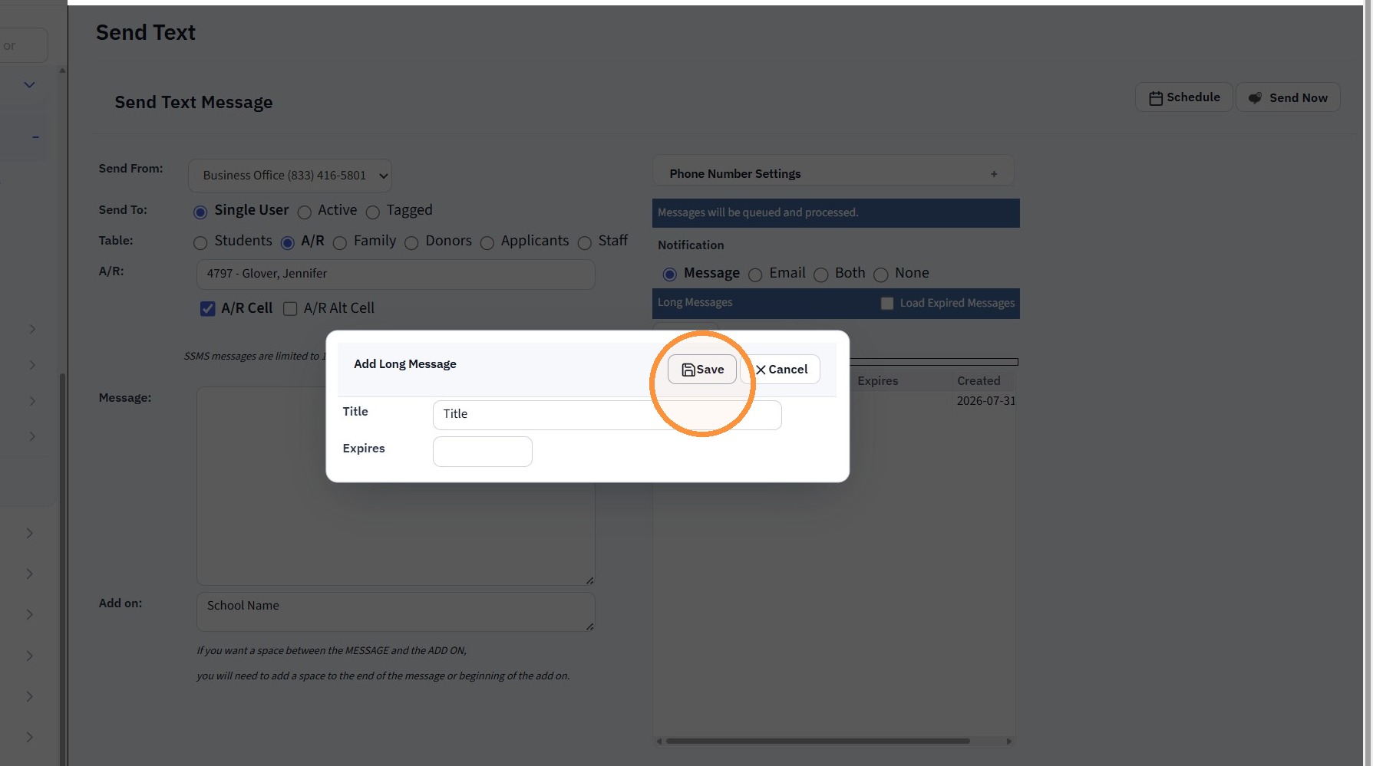This screenshot has width=1373, height=766.
Task: Select the Active radio button
Action: (305, 212)
